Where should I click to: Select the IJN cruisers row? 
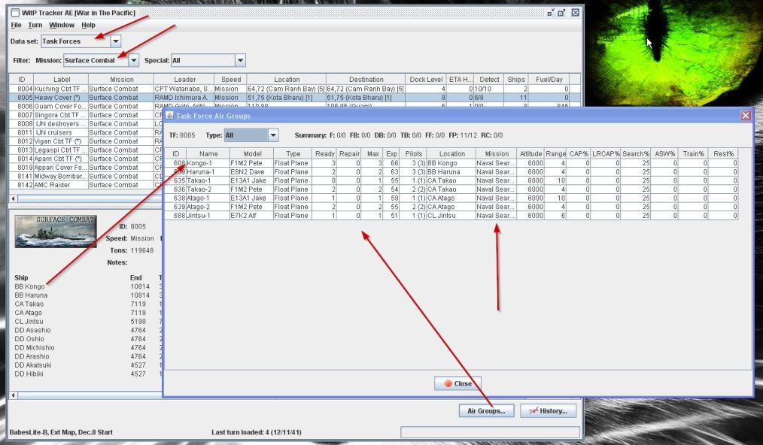(x=87, y=132)
